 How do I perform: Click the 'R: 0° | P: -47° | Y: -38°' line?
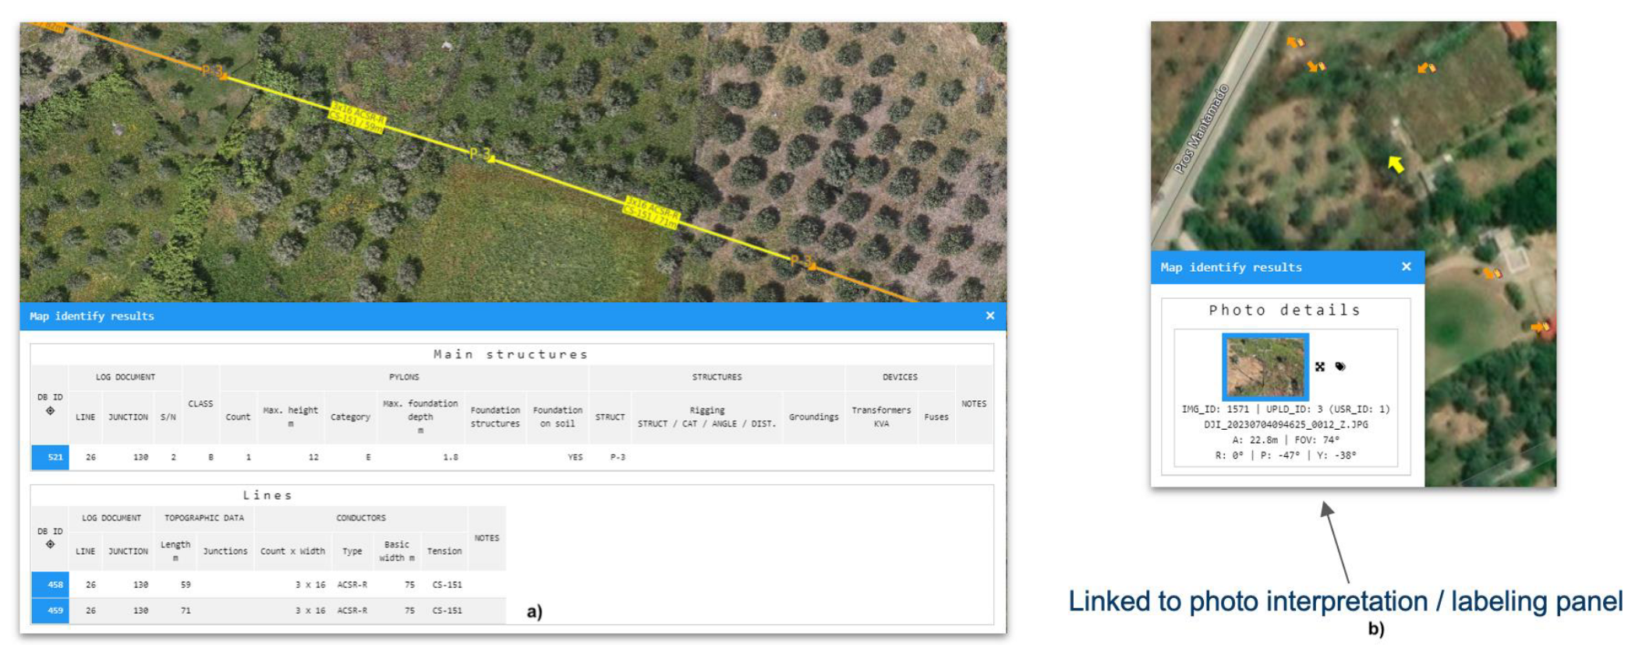click(1286, 456)
